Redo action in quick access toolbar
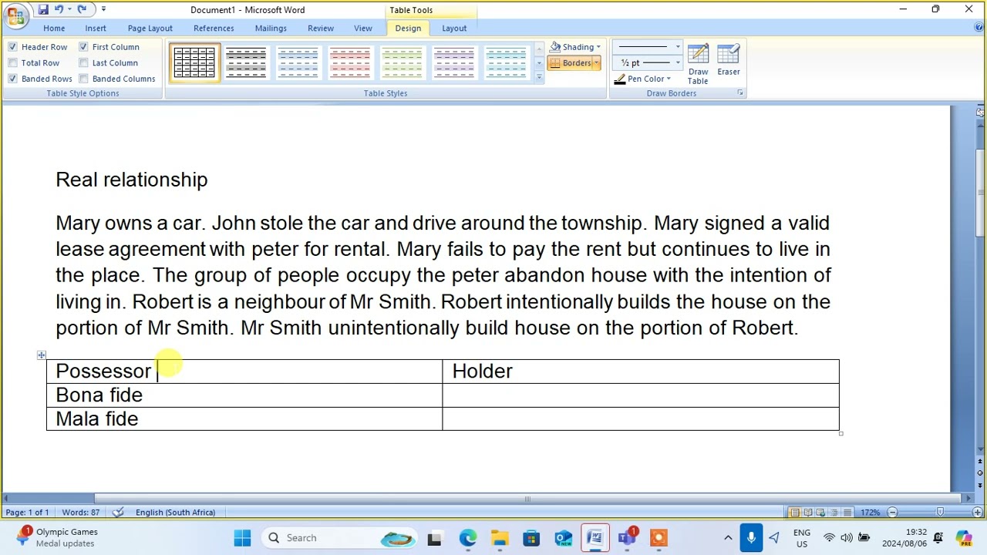The image size is (987, 555). [82, 9]
